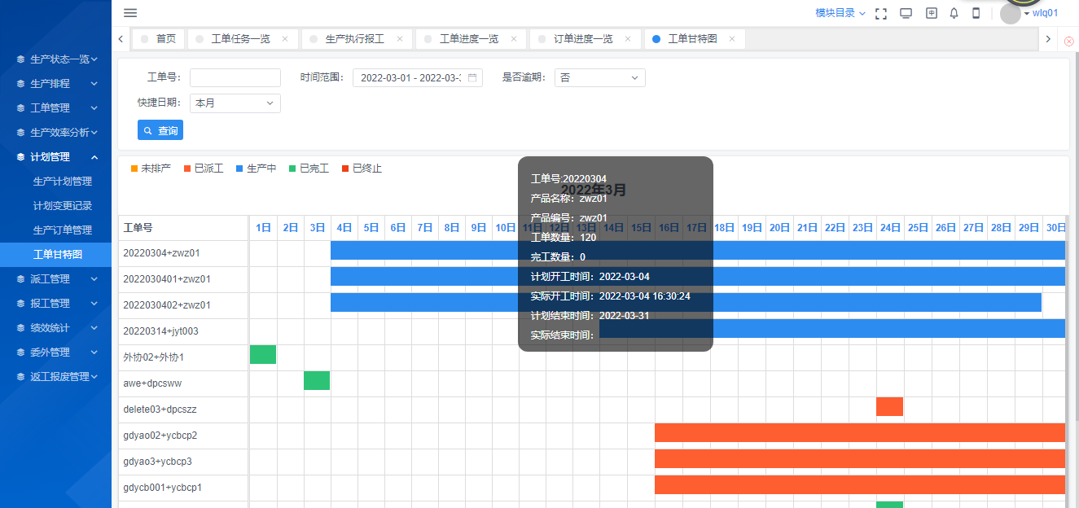Open the wlq01 user dropdown
This screenshot has height=508, width=1079.
coord(1041,13)
